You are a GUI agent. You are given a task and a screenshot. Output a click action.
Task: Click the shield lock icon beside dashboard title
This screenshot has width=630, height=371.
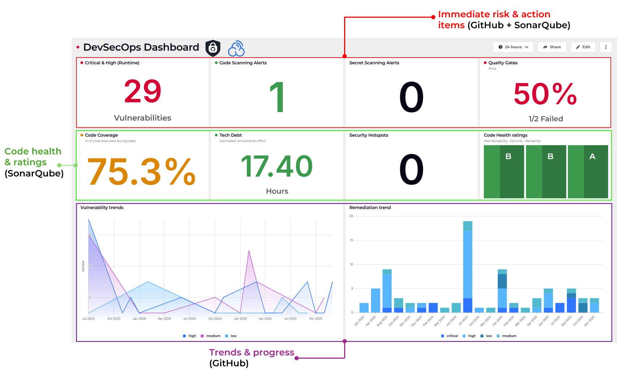(x=213, y=48)
